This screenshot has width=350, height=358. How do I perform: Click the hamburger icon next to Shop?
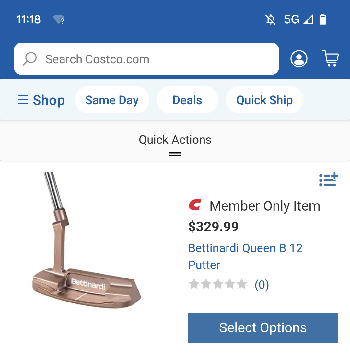pyautogui.click(x=23, y=100)
